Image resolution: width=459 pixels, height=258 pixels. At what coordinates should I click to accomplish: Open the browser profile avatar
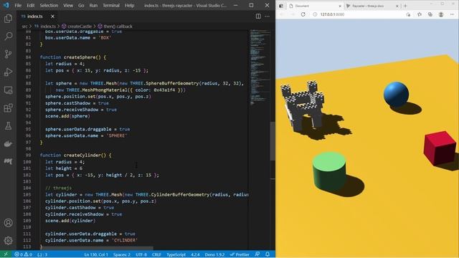441,14
